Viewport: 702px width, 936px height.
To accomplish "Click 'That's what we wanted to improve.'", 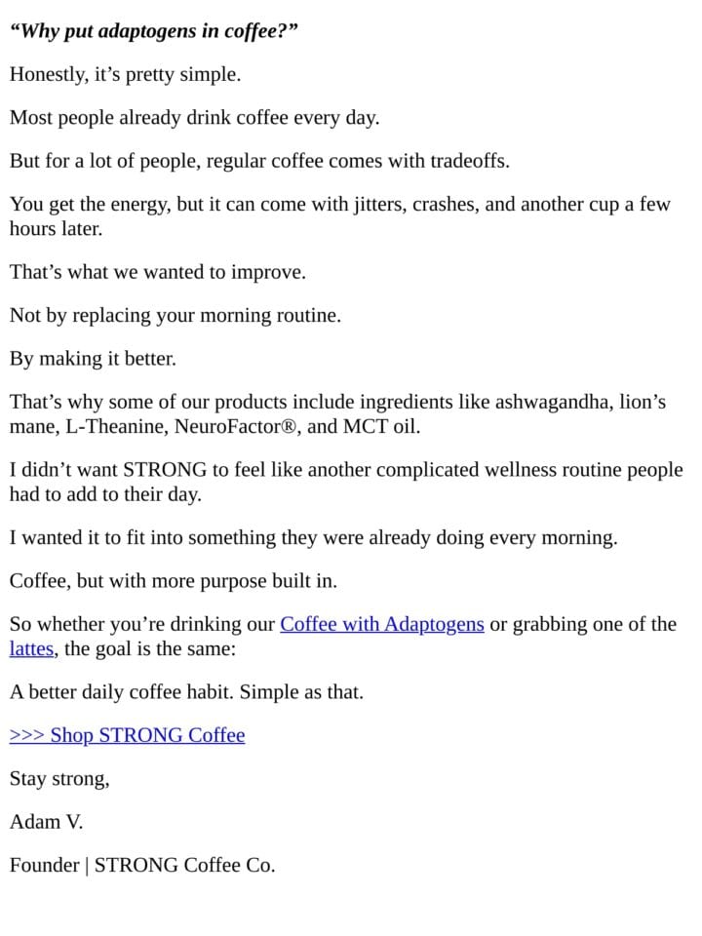I will click(158, 272).
